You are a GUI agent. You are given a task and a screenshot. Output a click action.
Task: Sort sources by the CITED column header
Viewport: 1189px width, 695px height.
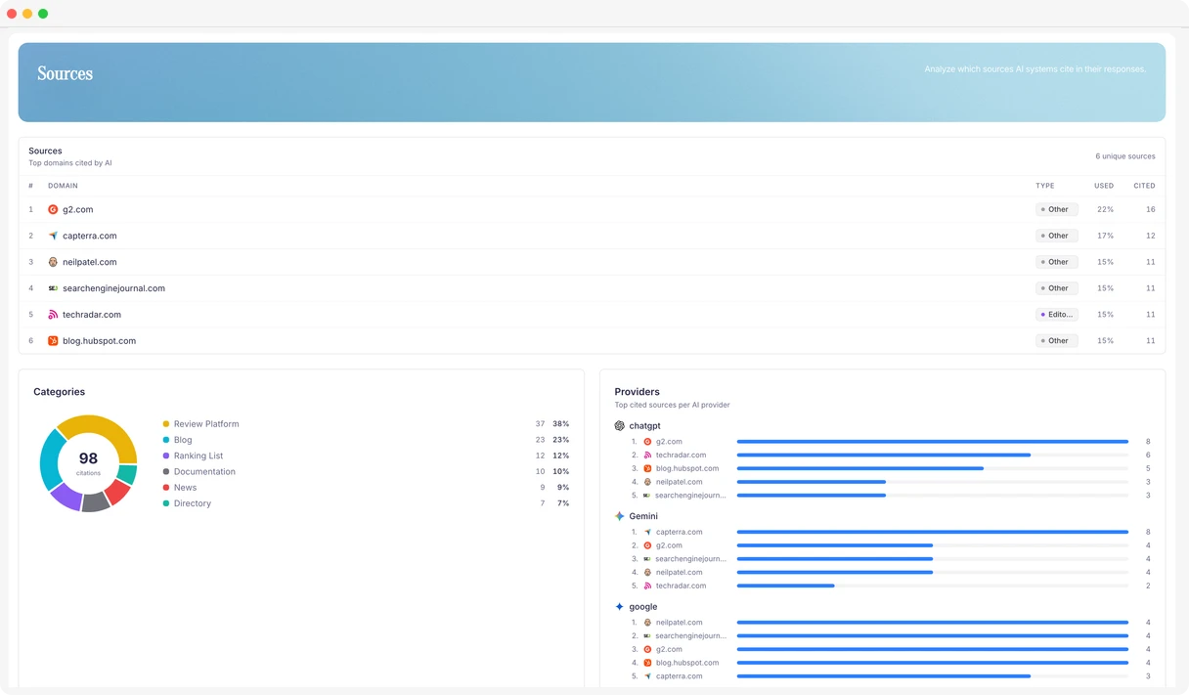tap(1144, 186)
